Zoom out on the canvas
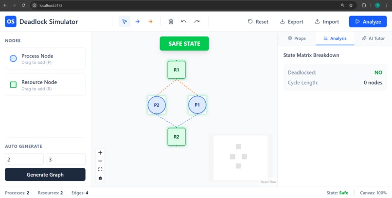This screenshot has height=198, width=392. (100, 161)
